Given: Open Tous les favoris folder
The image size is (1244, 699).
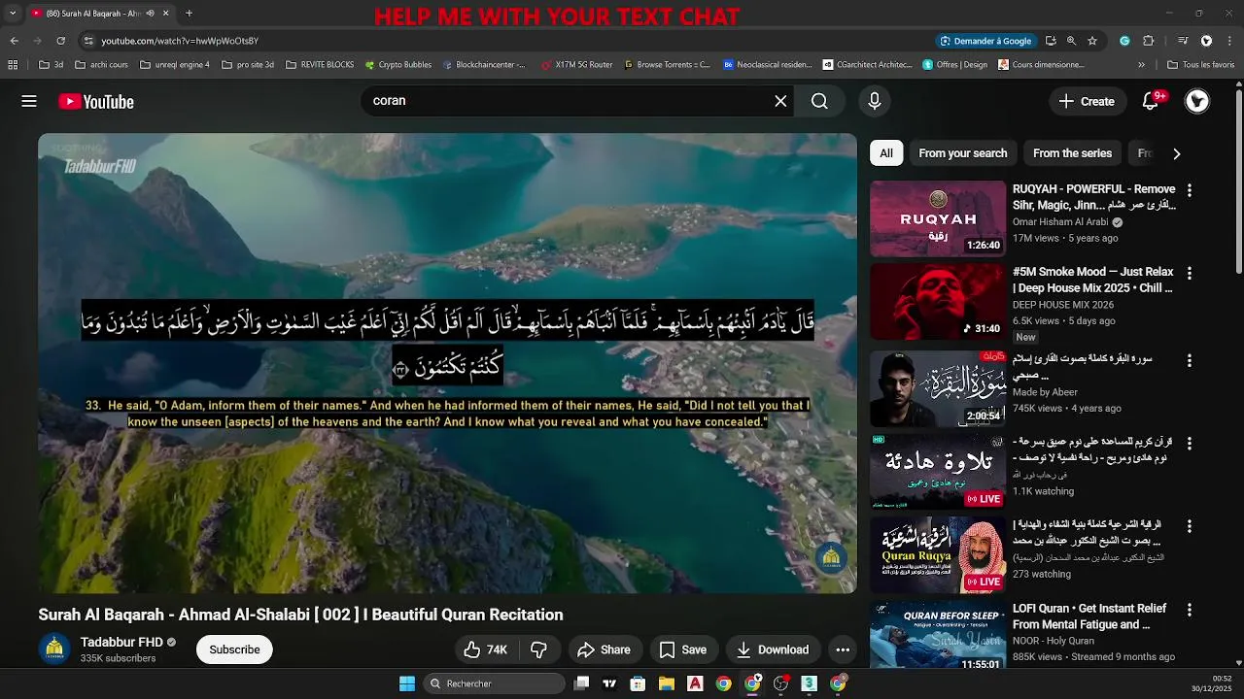Looking at the screenshot, I should coord(1200,65).
